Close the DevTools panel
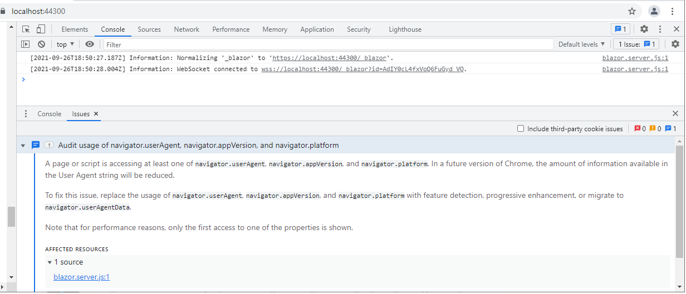The width and height of the screenshot is (686, 294). click(x=676, y=29)
